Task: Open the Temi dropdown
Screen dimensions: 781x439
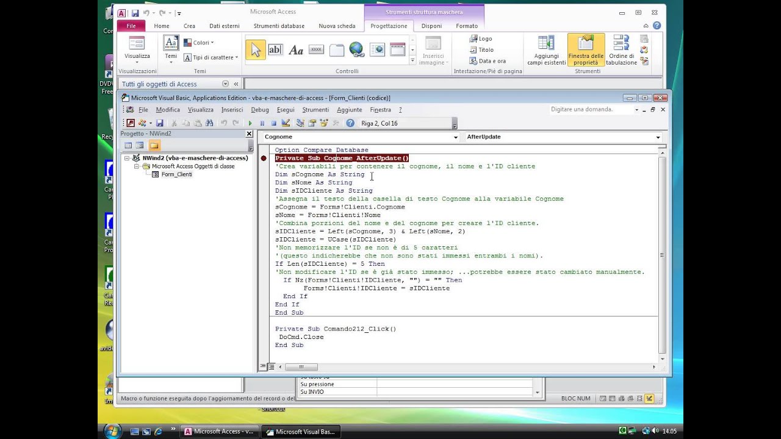Action: tap(171, 49)
